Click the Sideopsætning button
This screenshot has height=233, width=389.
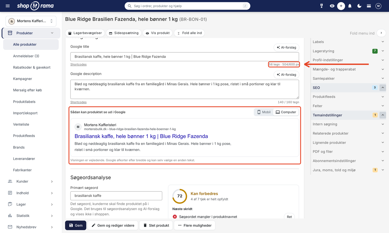[124, 33]
